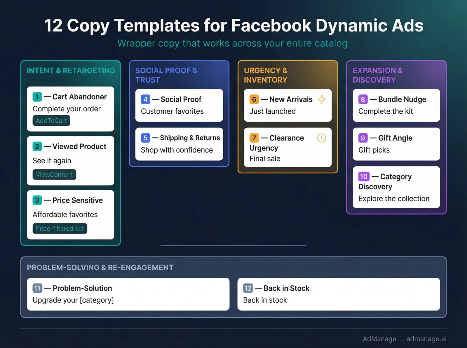Screen dimensions: 467x348
Task: Select the "Cart Abandoner" card title
Action: 80,97
